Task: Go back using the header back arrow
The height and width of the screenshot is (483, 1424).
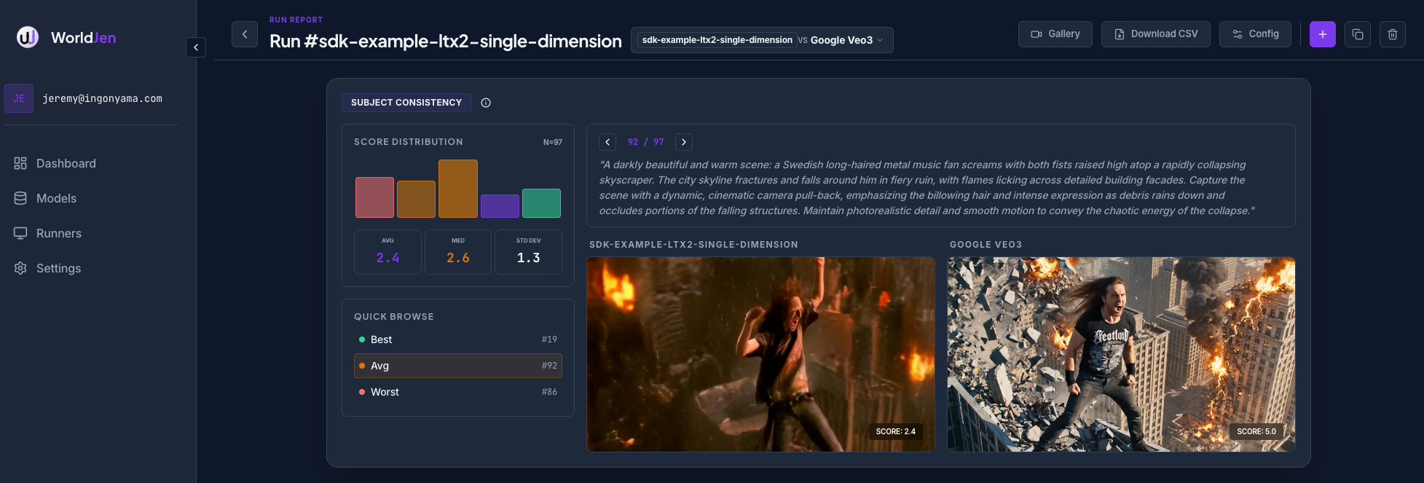Action: coord(245,34)
